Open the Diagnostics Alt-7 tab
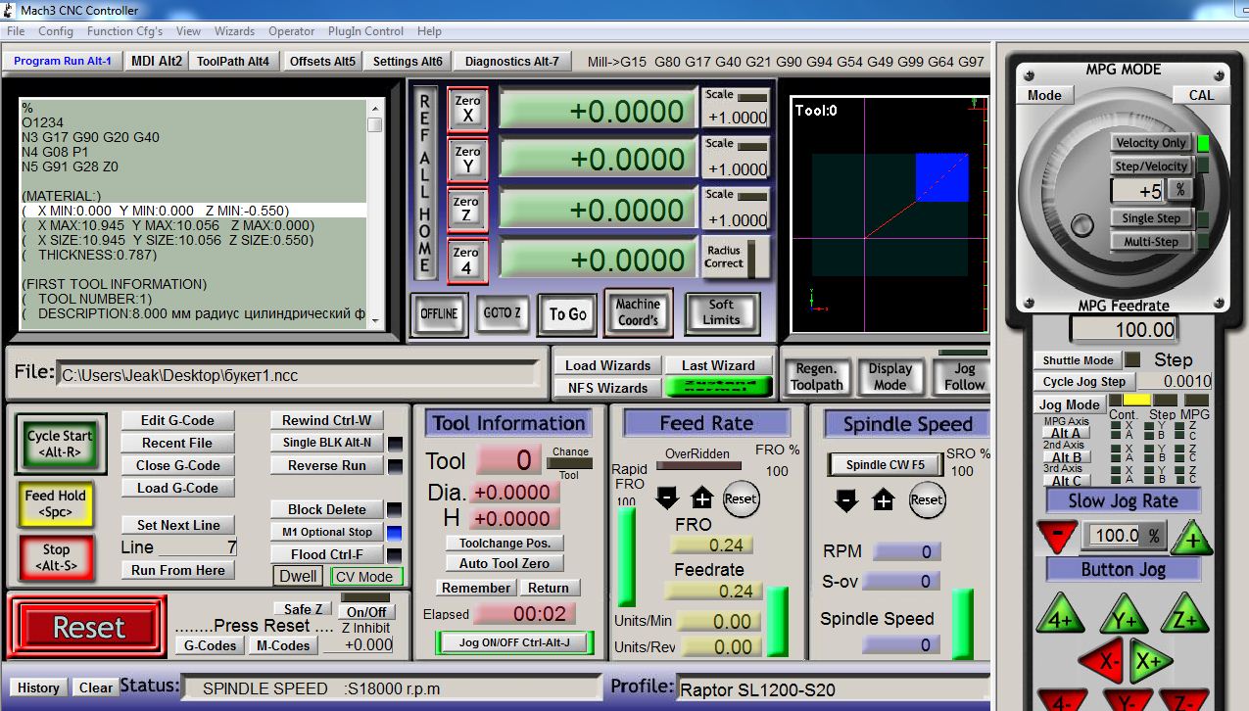Viewport: 1249px width, 711px height. [511, 61]
